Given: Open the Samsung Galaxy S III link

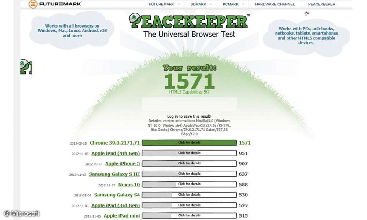Looking at the screenshot, I should point(114,174).
